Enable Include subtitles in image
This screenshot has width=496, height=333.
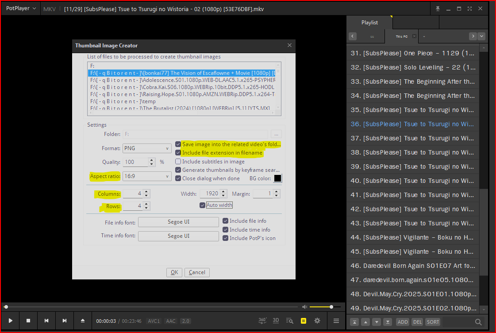click(178, 162)
